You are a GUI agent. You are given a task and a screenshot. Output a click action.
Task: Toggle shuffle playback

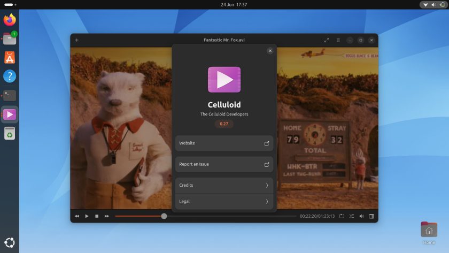[x=351, y=216]
